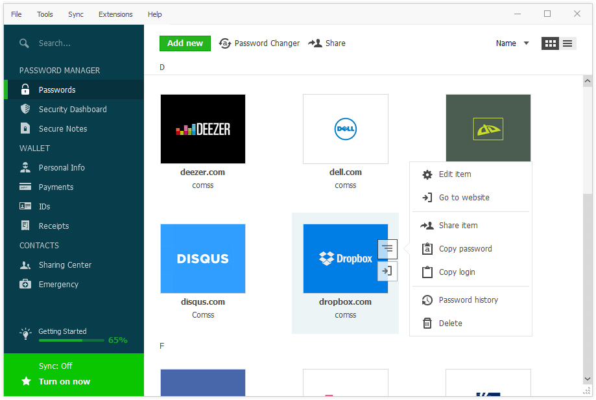
Task: Click the Add new button
Action: (185, 43)
